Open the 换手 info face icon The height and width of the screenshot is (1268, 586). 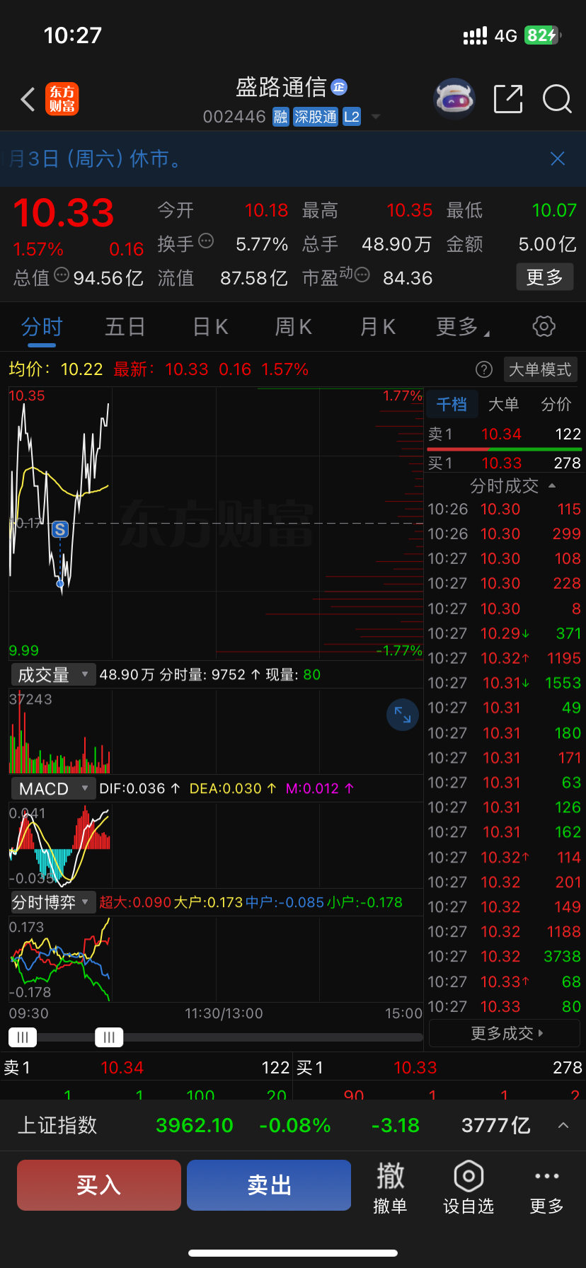click(x=206, y=241)
